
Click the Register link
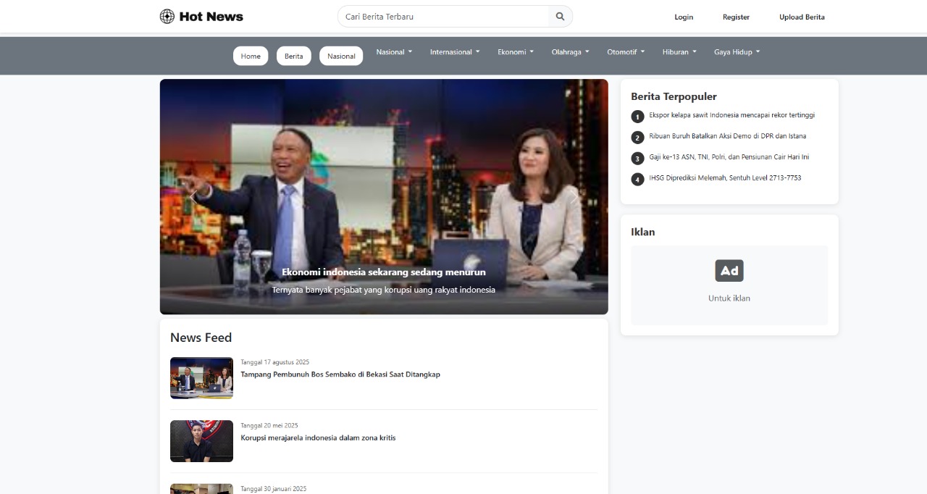click(x=736, y=17)
